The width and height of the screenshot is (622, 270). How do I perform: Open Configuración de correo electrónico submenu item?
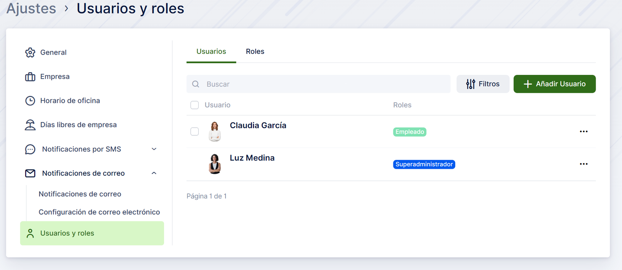(99, 212)
